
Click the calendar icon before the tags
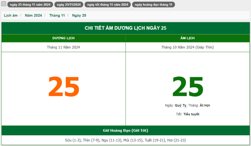[x=4, y=4]
